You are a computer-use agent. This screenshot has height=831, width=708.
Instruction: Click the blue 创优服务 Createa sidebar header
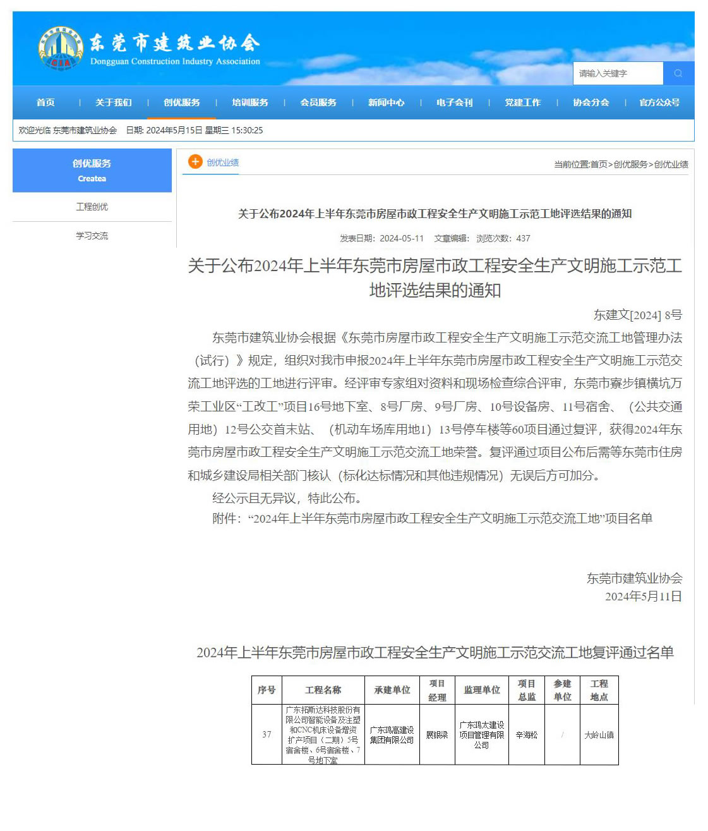tap(92, 170)
